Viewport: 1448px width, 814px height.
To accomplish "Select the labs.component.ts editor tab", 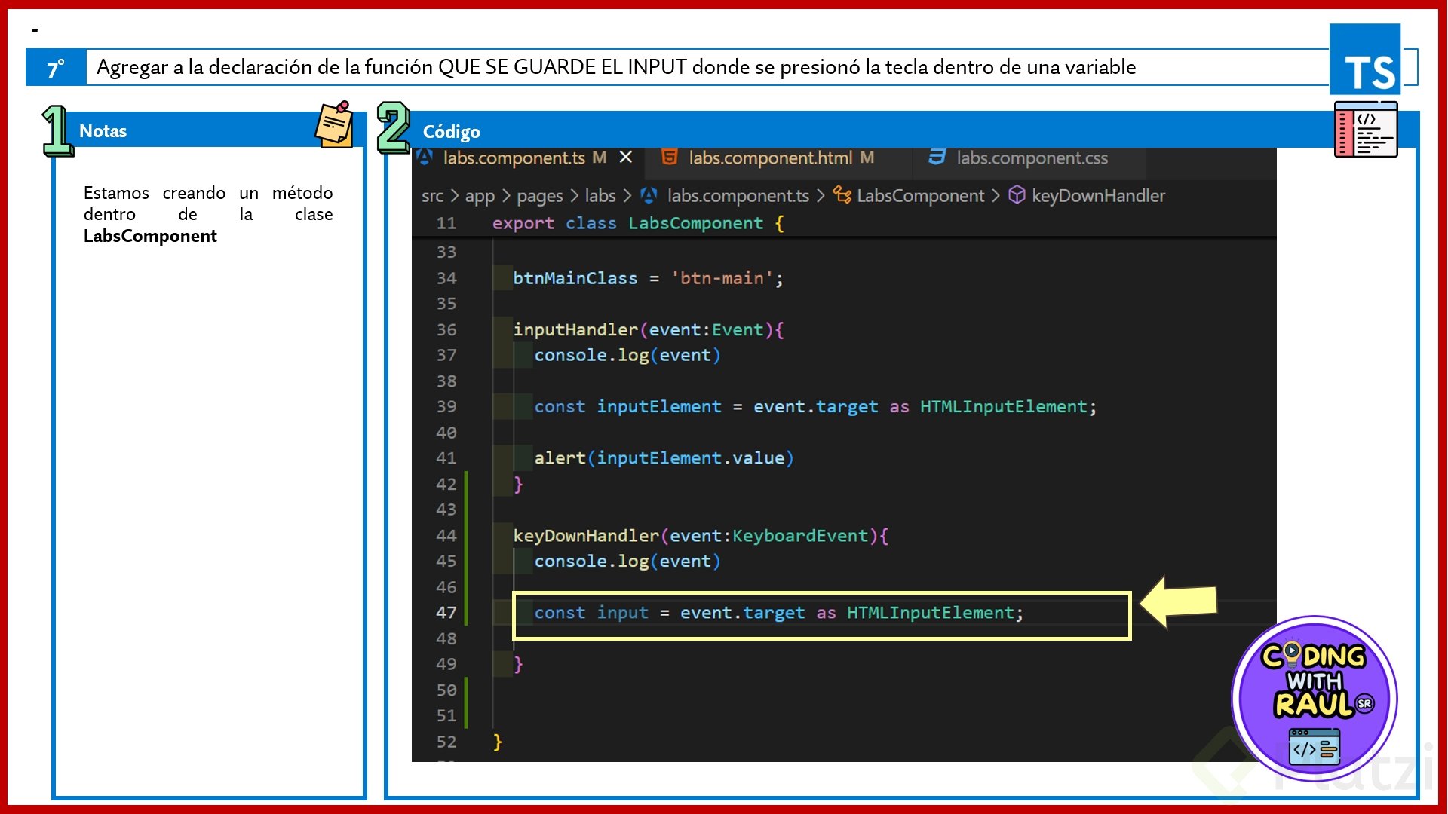I will [514, 158].
